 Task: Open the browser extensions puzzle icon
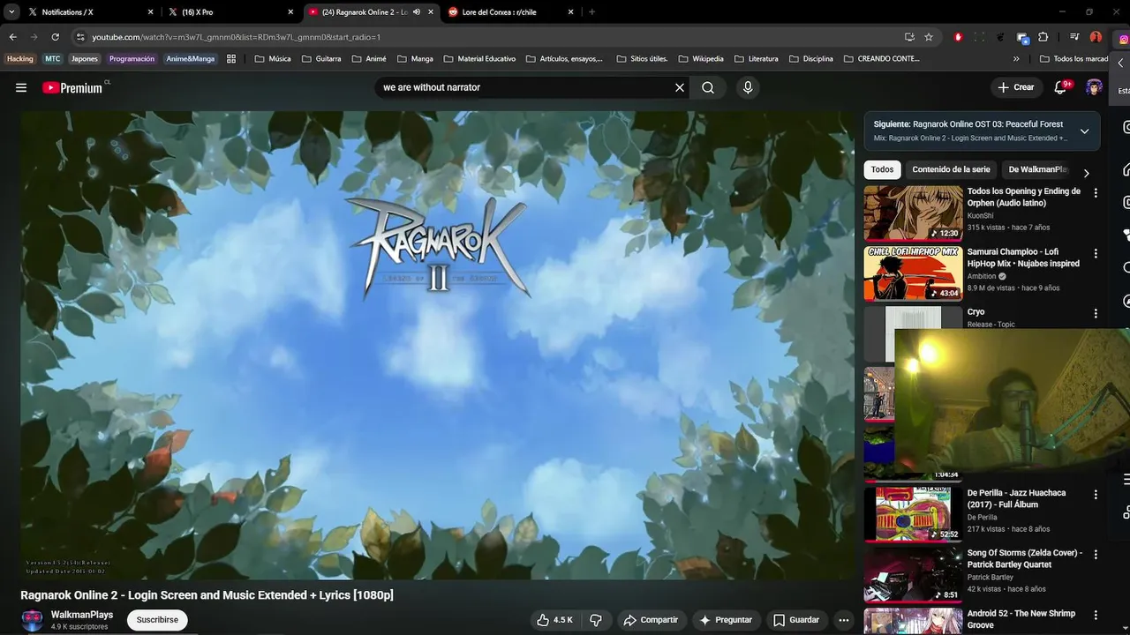(1043, 37)
